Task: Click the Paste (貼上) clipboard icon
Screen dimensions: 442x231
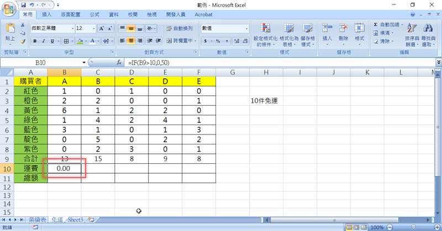Action: coord(10,28)
